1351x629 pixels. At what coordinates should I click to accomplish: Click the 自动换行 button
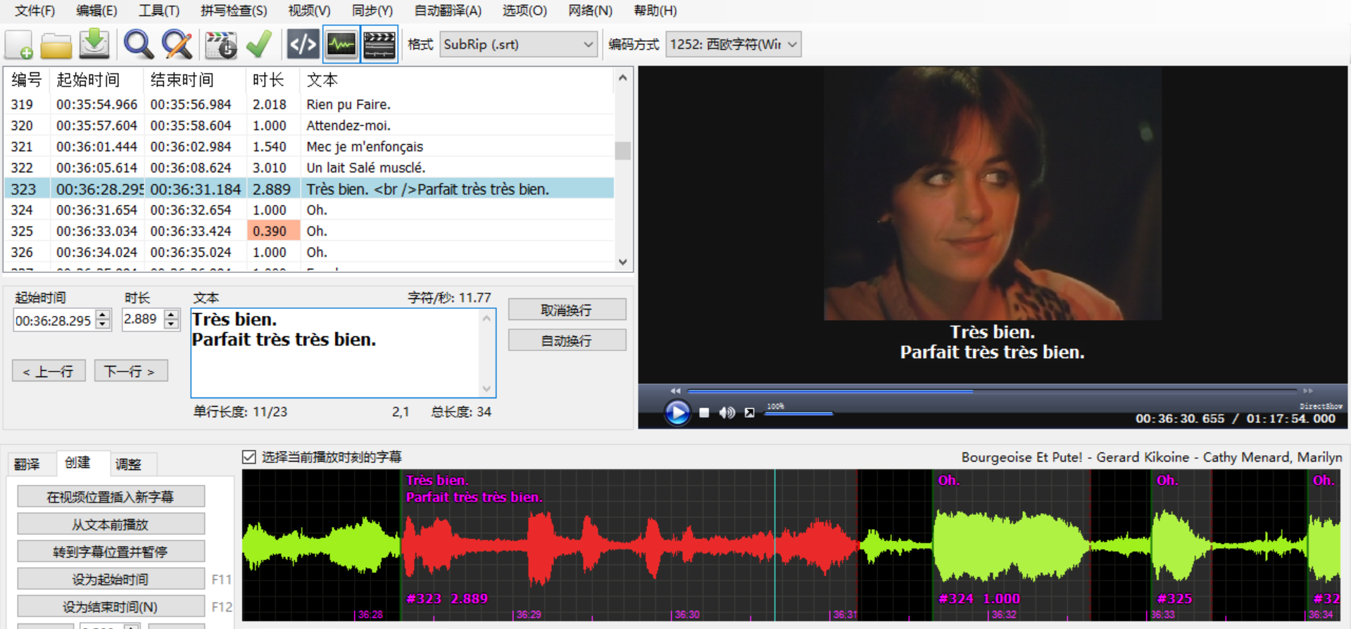pyautogui.click(x=567, y=341)
